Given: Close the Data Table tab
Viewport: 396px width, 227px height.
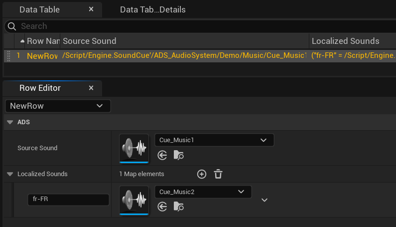Looking at the screenshot, I should pyautogui.click(x=91, y=9).
